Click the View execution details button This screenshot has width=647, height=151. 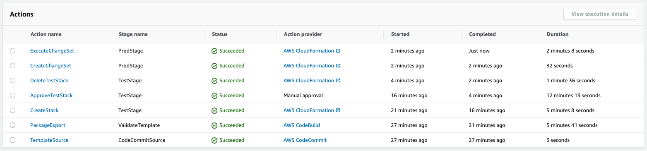point(600,14)
